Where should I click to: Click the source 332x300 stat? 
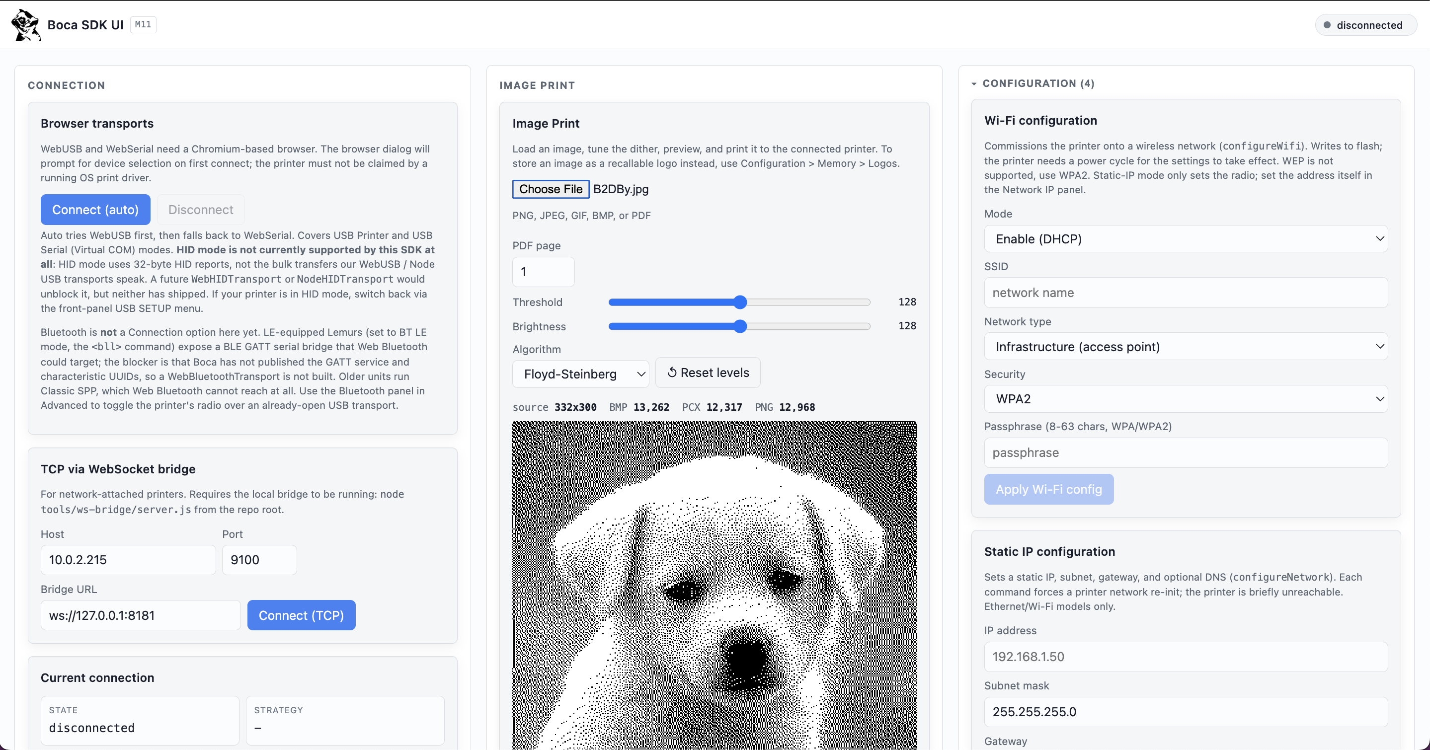554,407
